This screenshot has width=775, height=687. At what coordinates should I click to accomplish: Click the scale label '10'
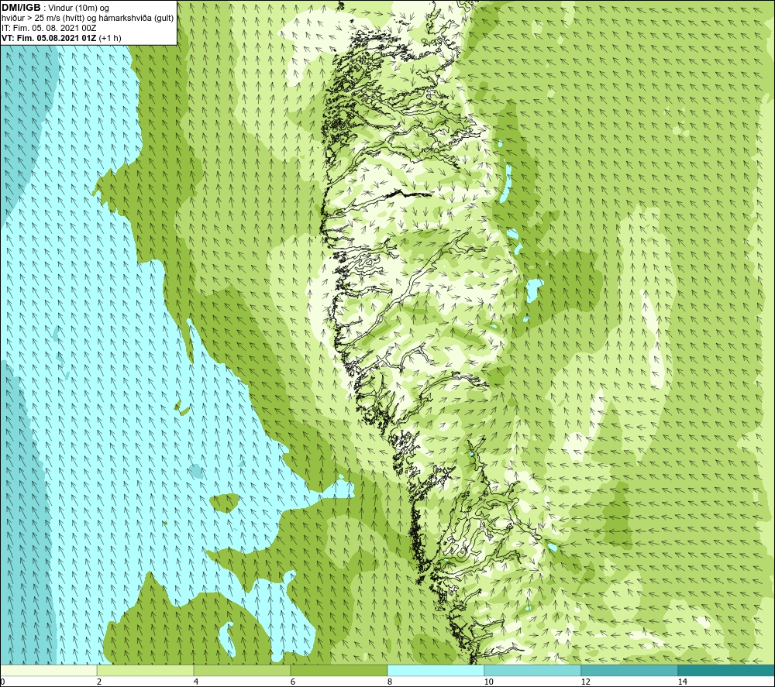[488, 682]
